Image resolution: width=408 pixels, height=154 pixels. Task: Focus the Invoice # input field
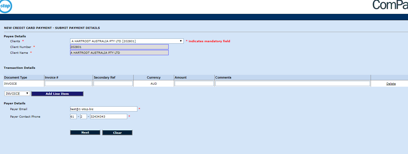68,84
